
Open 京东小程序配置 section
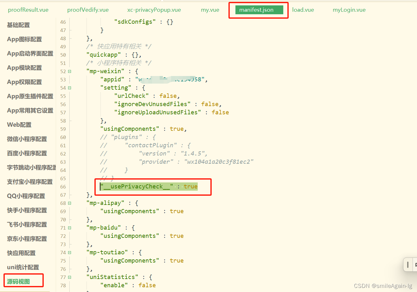tap(27, 239)
